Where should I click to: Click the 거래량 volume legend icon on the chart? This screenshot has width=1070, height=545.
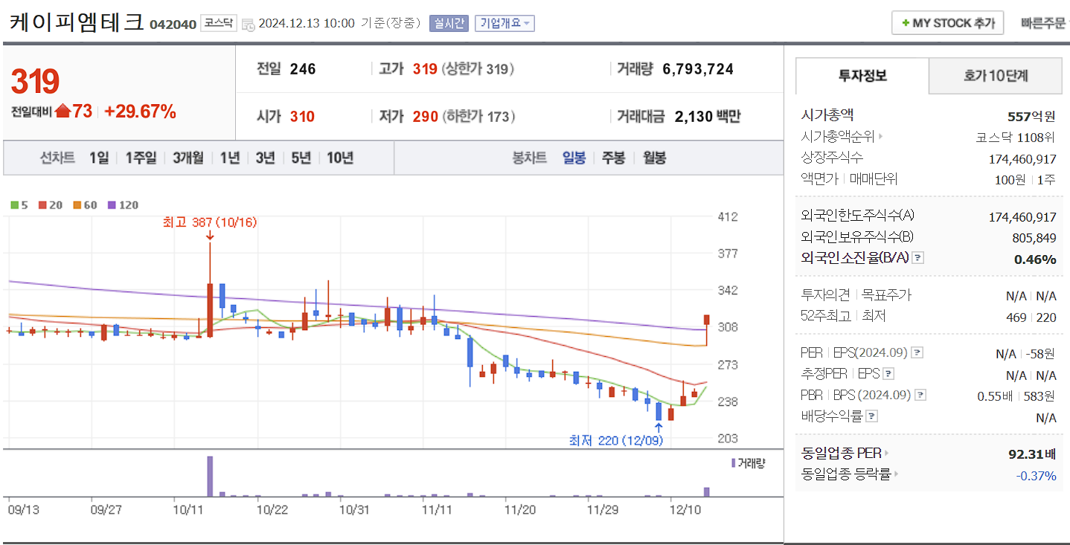[732, 462]
